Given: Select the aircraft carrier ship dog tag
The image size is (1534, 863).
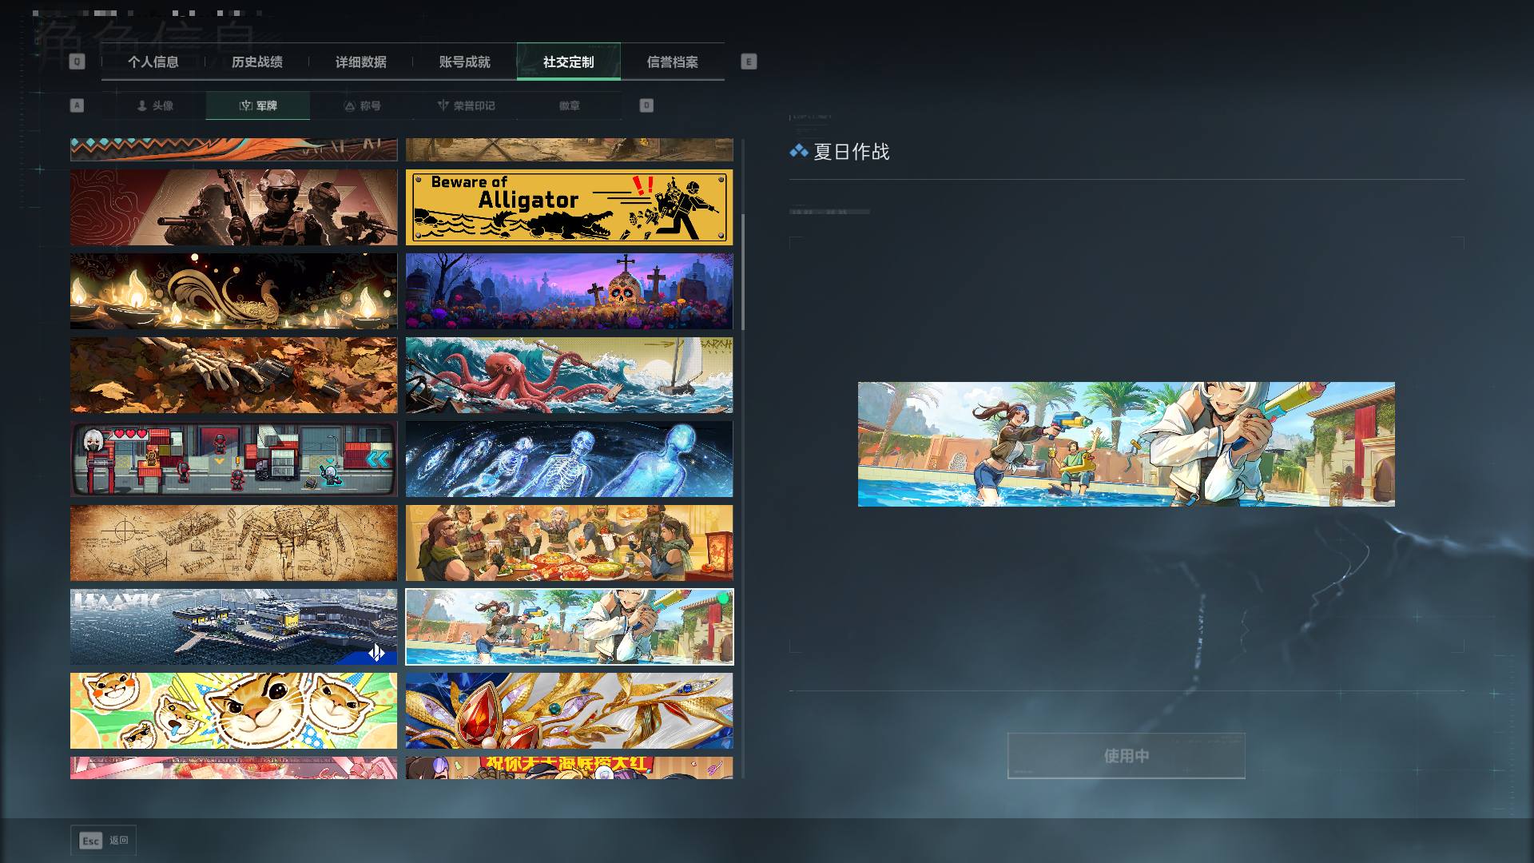Looking at the screenshot, I should [233, 626].
